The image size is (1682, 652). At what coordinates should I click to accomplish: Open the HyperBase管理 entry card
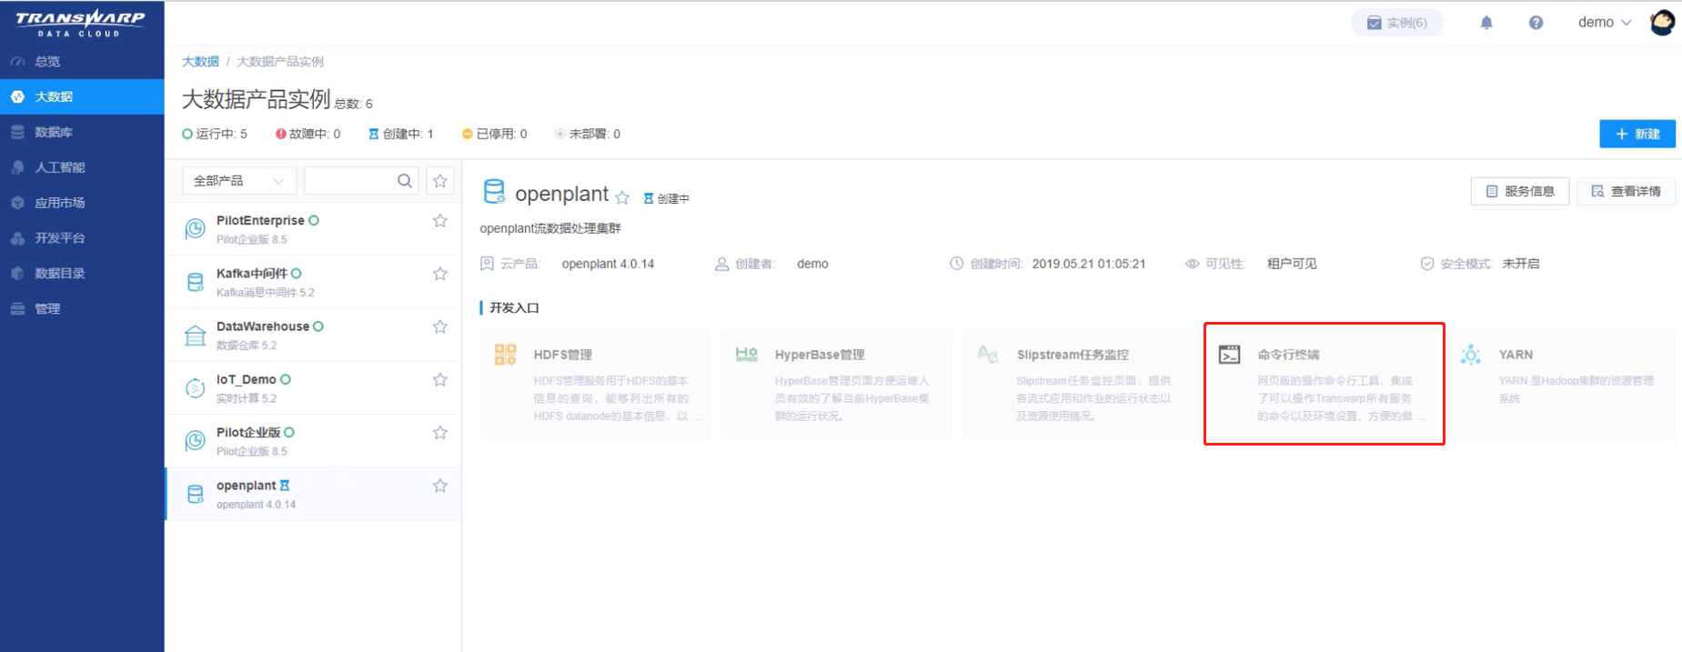(x=837, y=385)
